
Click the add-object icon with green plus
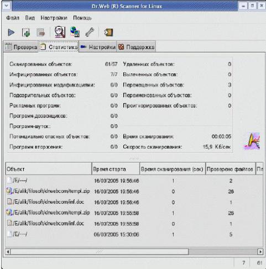tap(26, 33)
